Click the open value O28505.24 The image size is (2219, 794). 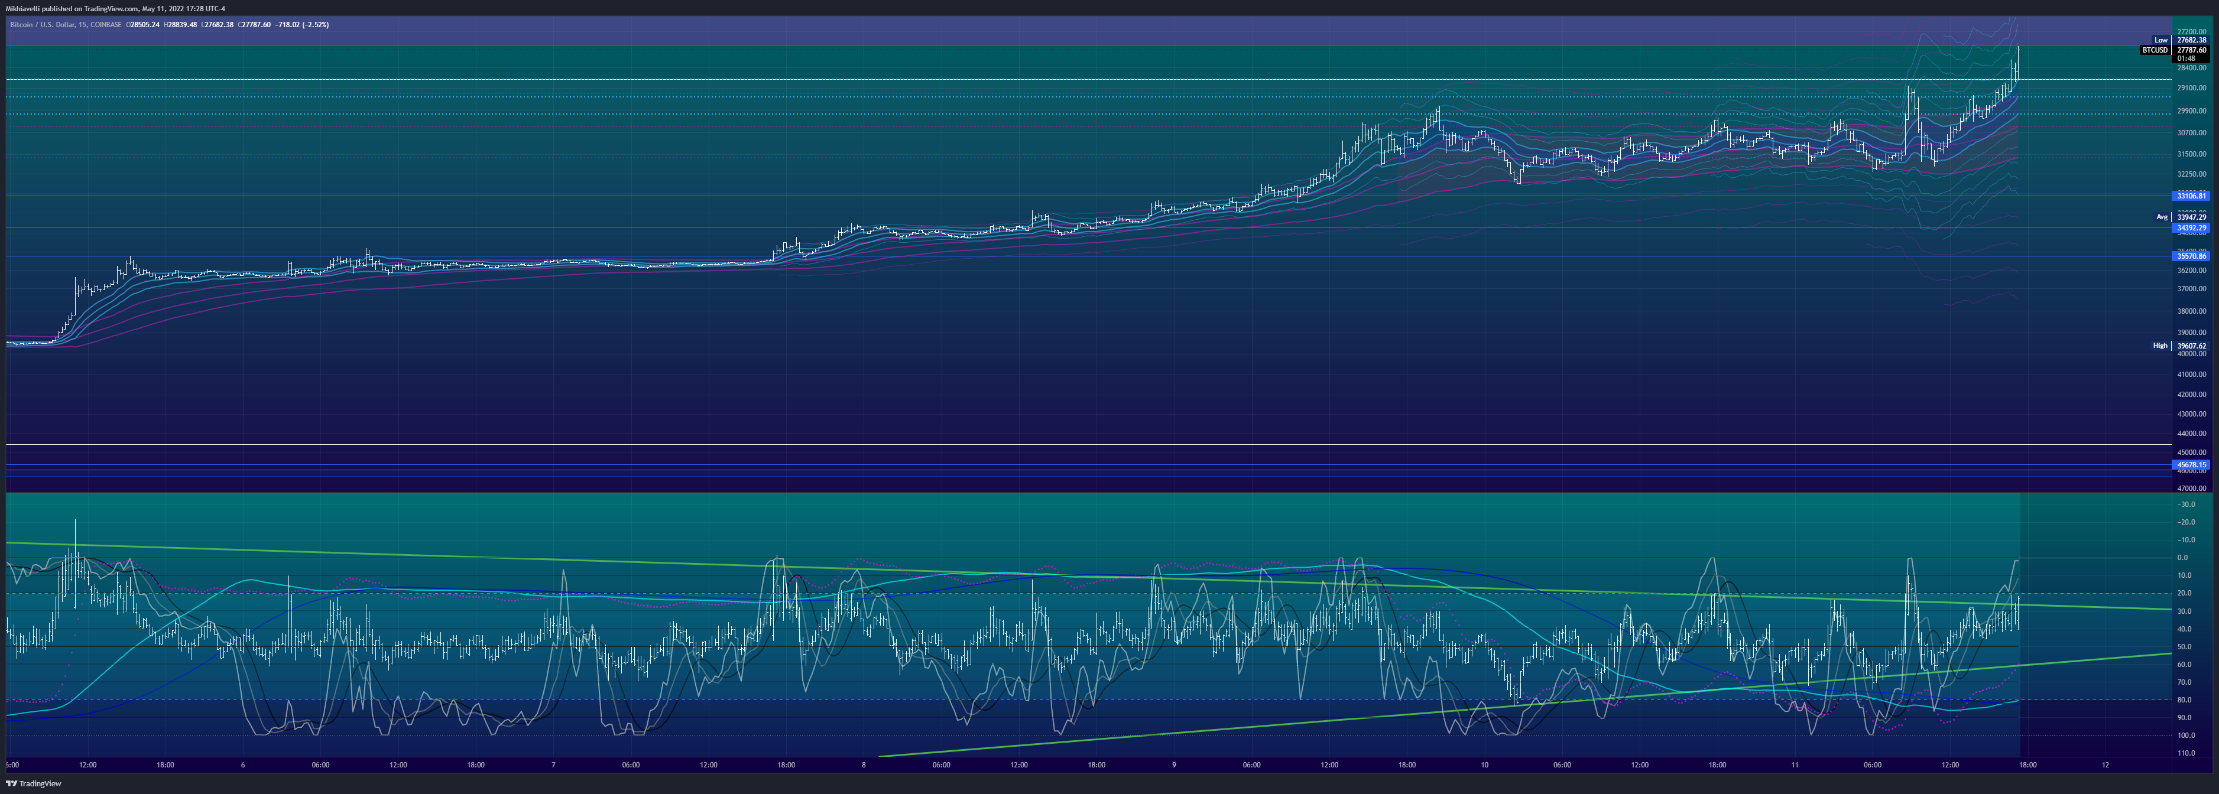pos(143,25)
